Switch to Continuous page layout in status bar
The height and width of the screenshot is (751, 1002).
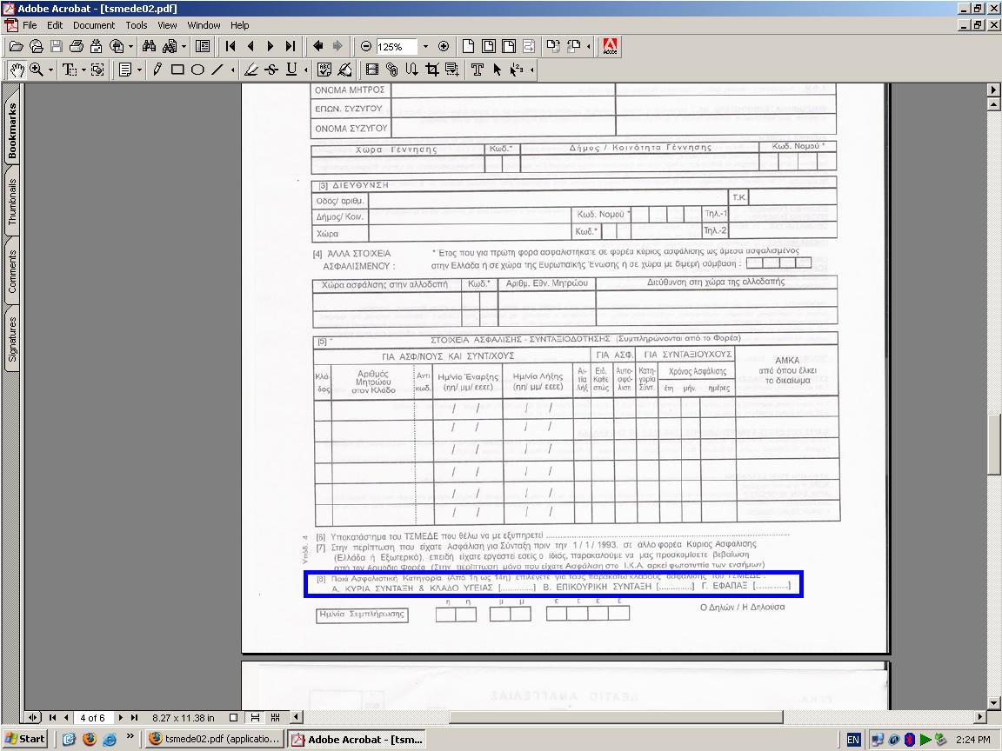tap(255, 717)
